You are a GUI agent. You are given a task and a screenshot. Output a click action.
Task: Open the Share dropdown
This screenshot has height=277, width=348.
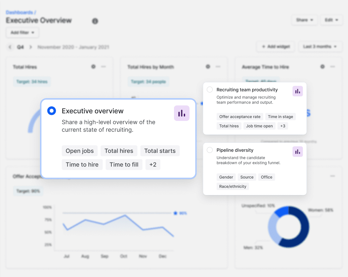click(x=304, y=20)
